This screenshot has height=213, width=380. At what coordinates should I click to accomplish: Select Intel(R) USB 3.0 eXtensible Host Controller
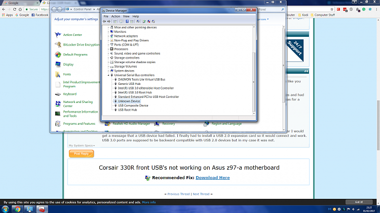pyautogui.click(x=145, y=88)
